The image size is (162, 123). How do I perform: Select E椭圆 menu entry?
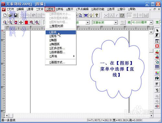click(61, 40)
